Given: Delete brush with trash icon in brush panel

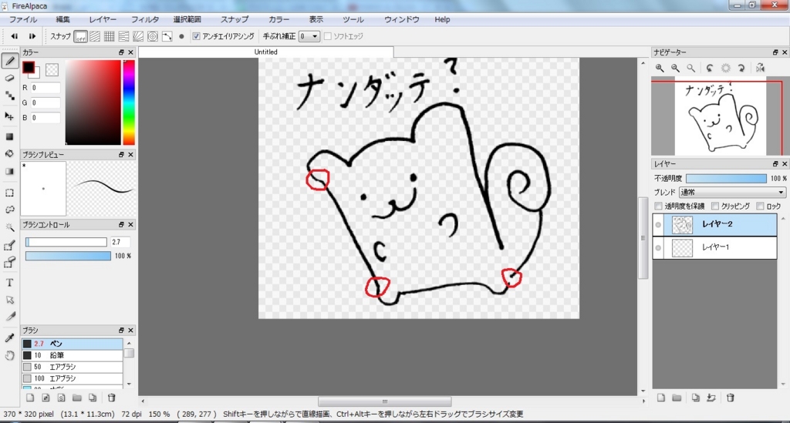Looking at the screenshot, I should (112, 398).
